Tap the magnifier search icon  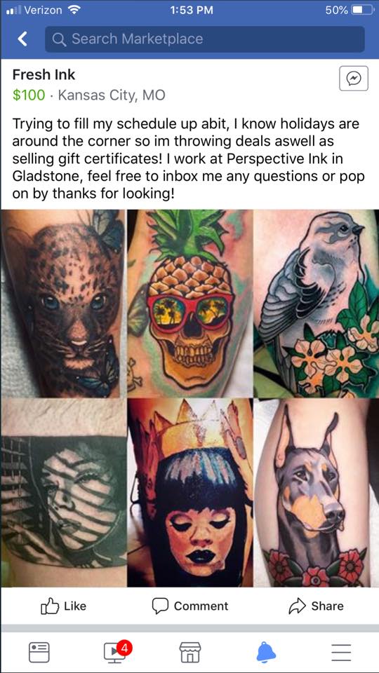point(59,39)
